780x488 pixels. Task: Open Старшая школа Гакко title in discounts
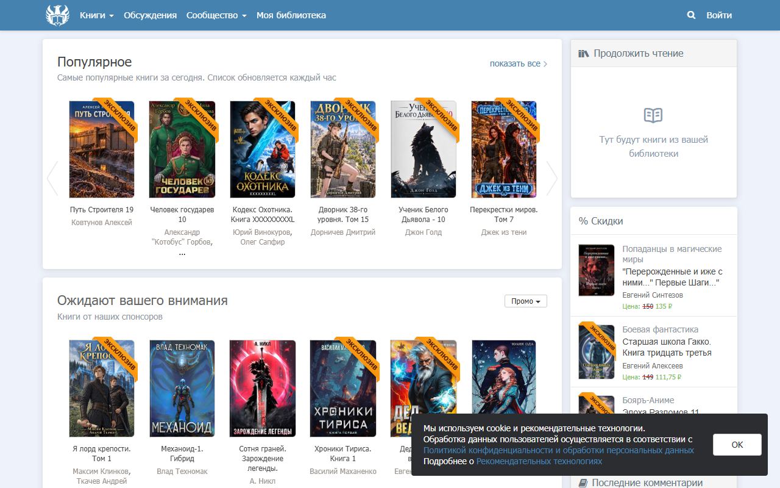[667, 347]
